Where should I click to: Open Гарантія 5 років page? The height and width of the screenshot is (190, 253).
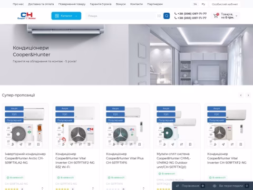click(x=101, y=4)
